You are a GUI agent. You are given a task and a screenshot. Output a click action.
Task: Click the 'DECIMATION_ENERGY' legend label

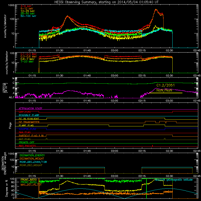coord(32,155)
